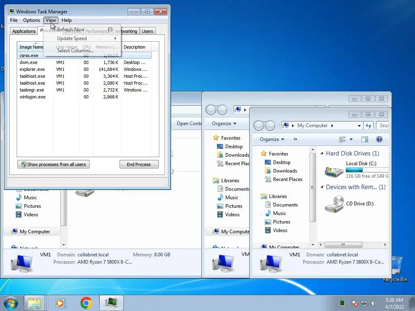Click Open Control Panel in the back window

pos(189,124)
